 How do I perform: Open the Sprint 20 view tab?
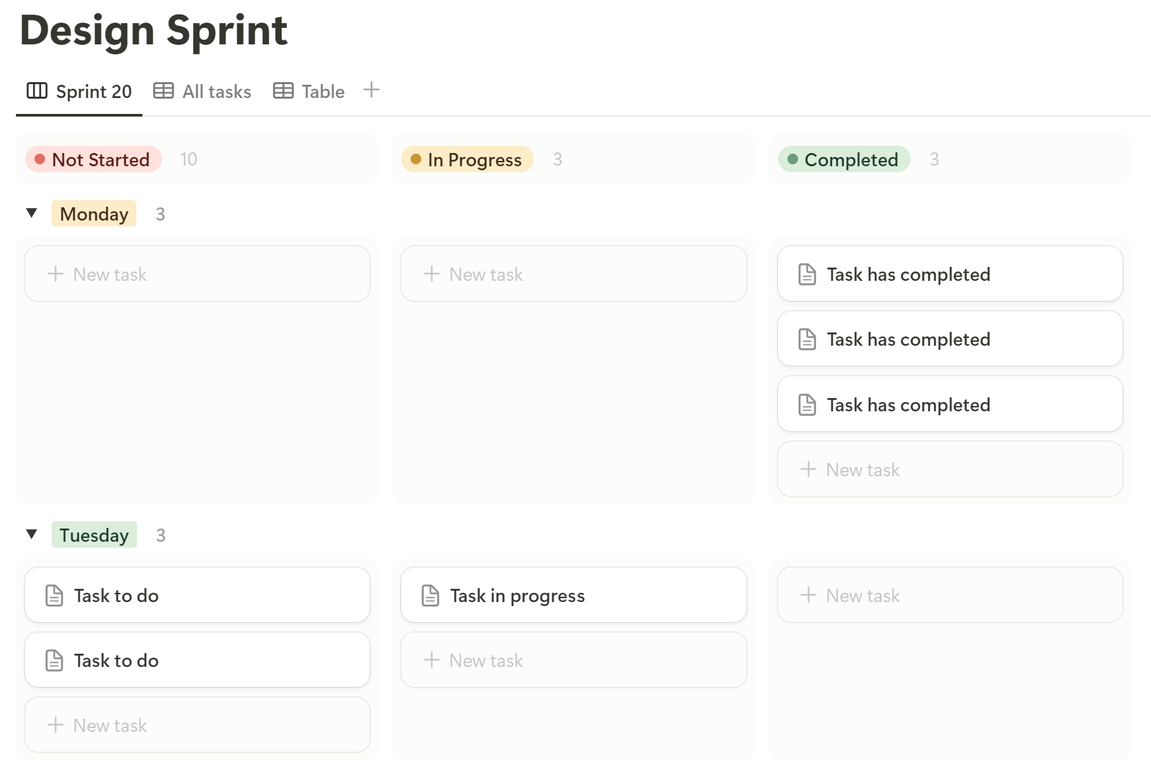coord(79,91)
